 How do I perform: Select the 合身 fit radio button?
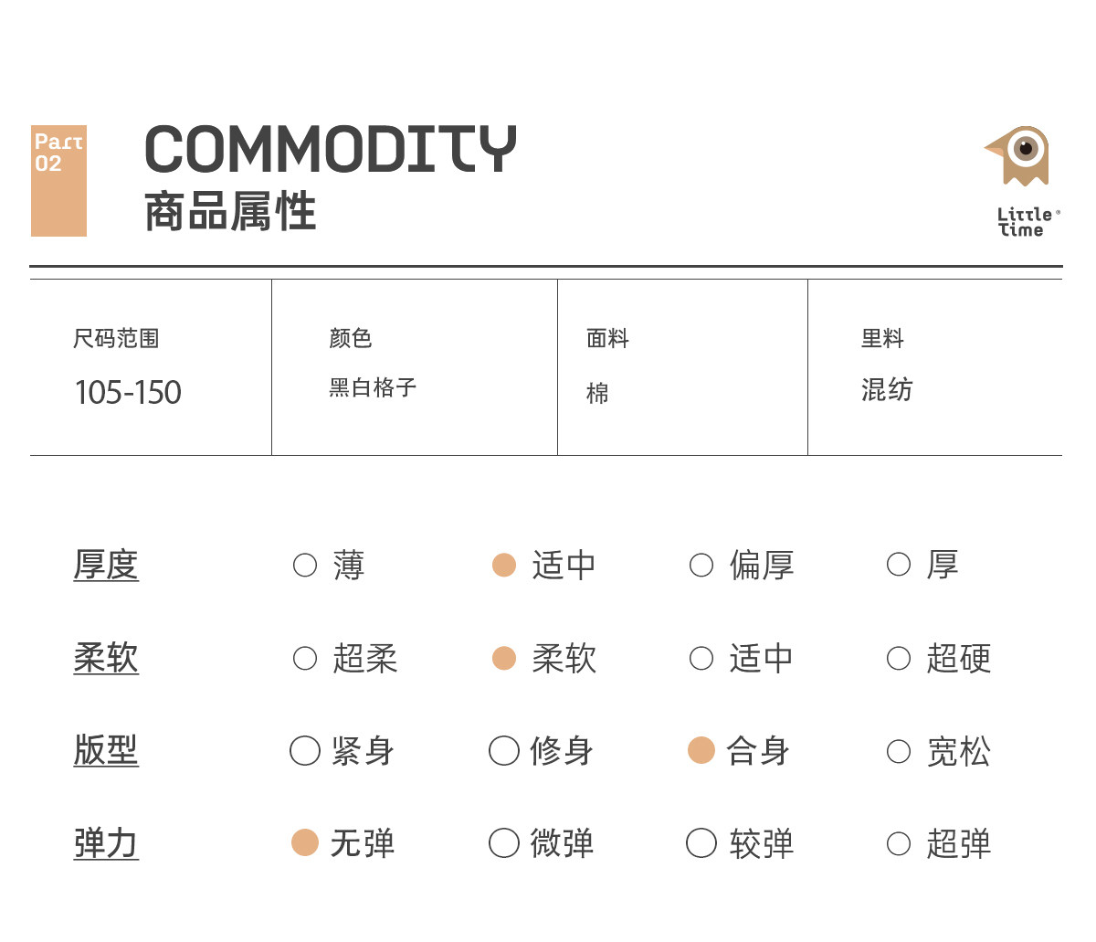point(701,751)
